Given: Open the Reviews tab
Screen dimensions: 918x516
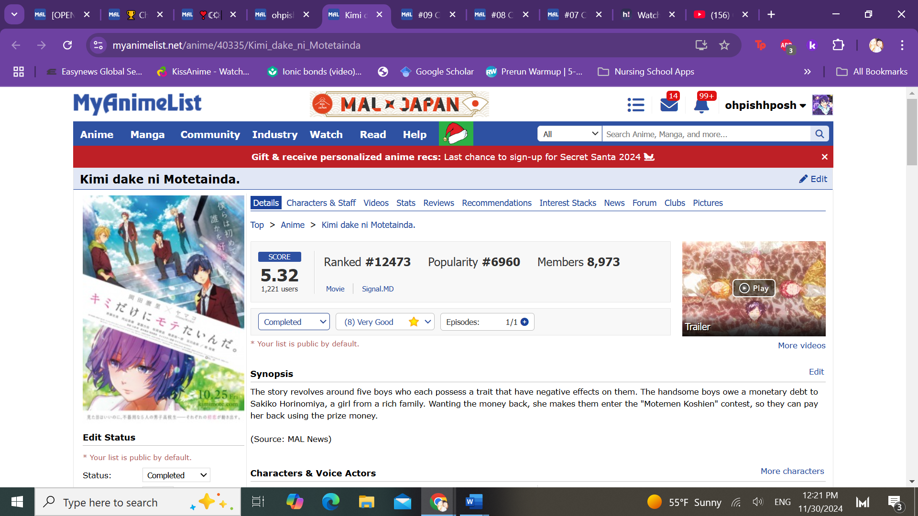Looking at the screenshot, I should coord(438,203).
